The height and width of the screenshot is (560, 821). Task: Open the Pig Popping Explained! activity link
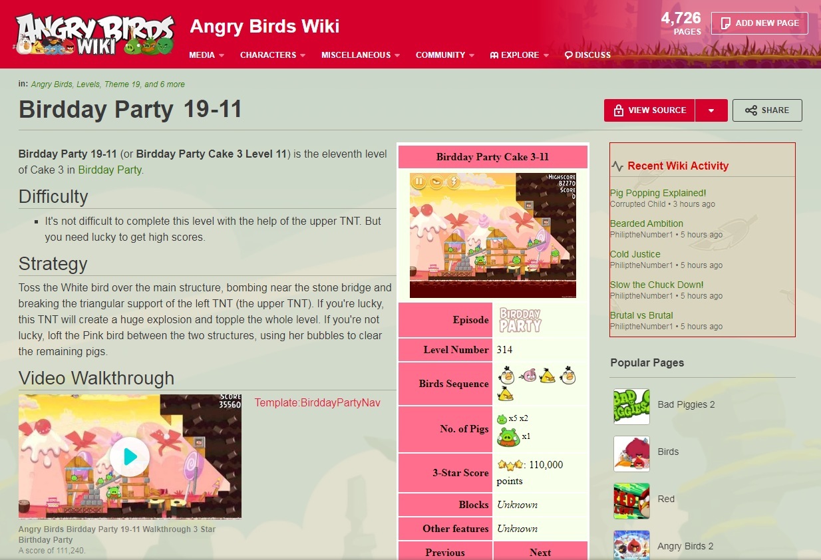click(x=658, y=193)
